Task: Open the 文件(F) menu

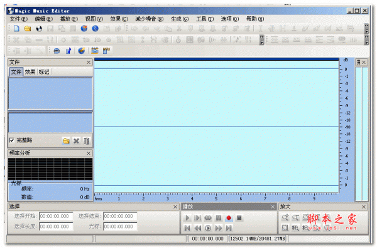Action: coord(18,19)
